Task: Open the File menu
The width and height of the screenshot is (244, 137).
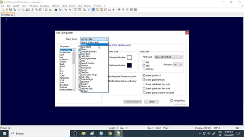Action: click(3, 6)
